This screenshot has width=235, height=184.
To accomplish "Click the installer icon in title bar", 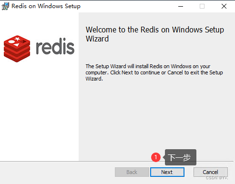I will pos(5,6).
